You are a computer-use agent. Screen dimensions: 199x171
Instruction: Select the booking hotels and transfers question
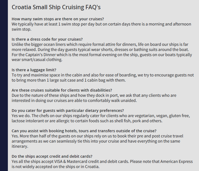(x=84, y=131)
